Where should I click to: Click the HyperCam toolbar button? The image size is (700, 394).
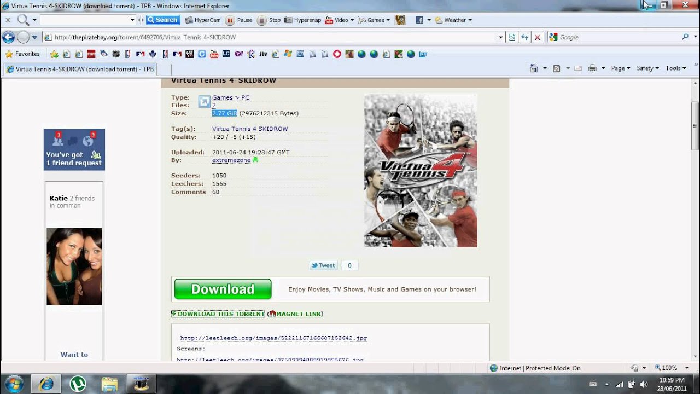coord(203,20)
